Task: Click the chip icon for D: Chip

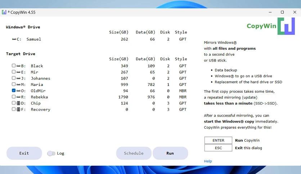Action: (18, 103)
